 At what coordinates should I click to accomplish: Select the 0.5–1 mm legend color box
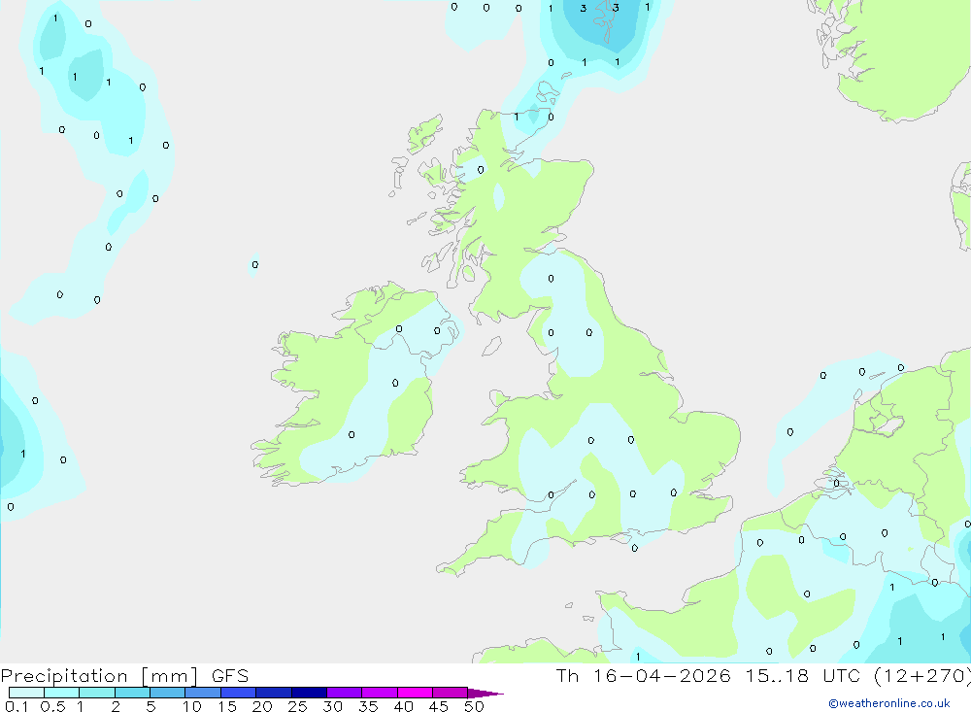point(61,693)
